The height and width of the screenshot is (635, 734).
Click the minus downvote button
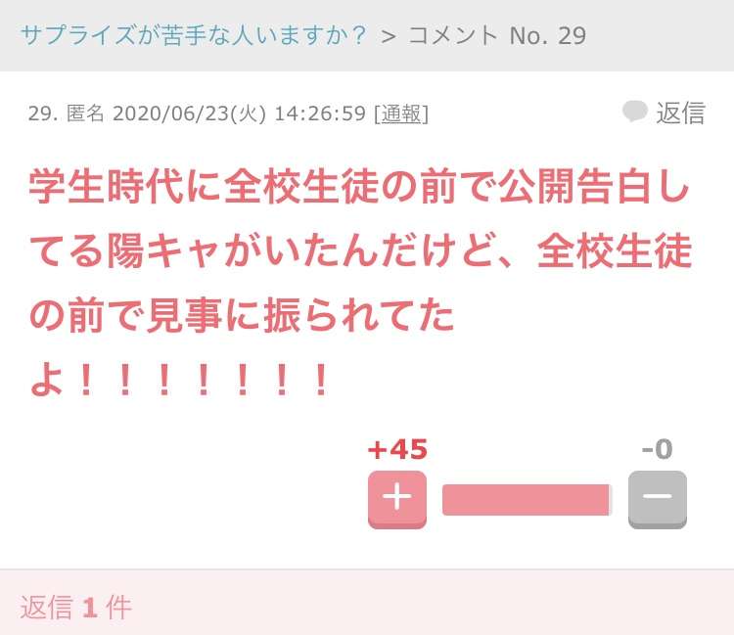pos(658,500)
